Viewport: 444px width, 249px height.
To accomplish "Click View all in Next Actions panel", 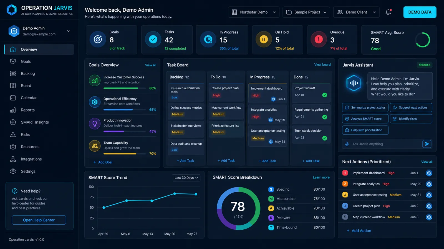I will pyautogui.click(x=427, y=162).
